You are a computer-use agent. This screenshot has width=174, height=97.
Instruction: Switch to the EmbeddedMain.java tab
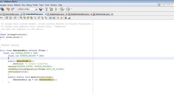[34, 14]
